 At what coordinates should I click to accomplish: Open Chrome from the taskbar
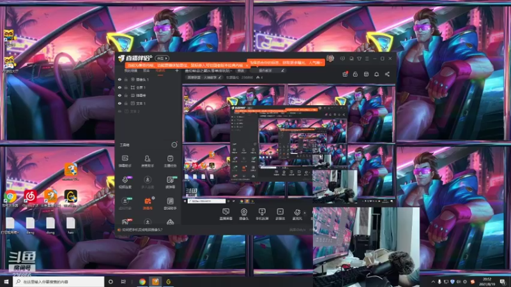[x=142, y=282]
